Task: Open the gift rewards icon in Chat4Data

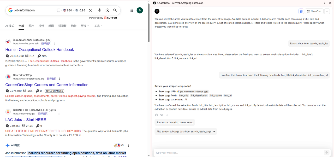Action: [x=301, y=11]
